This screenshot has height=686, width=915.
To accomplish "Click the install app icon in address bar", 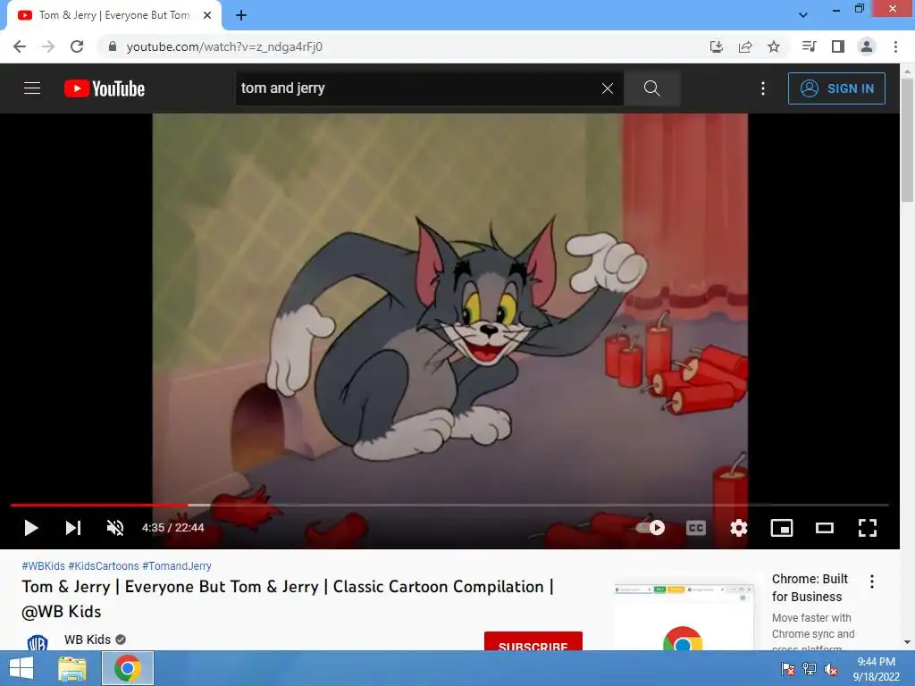I will tap(716, 46).
